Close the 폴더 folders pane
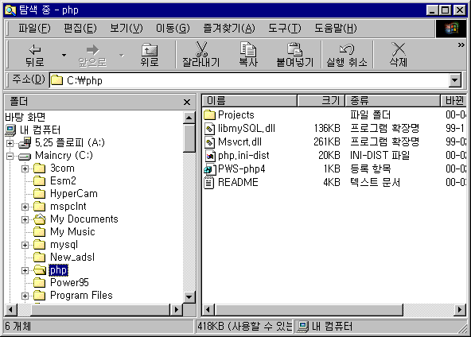The image size is (471, 337). click(187, 102)
